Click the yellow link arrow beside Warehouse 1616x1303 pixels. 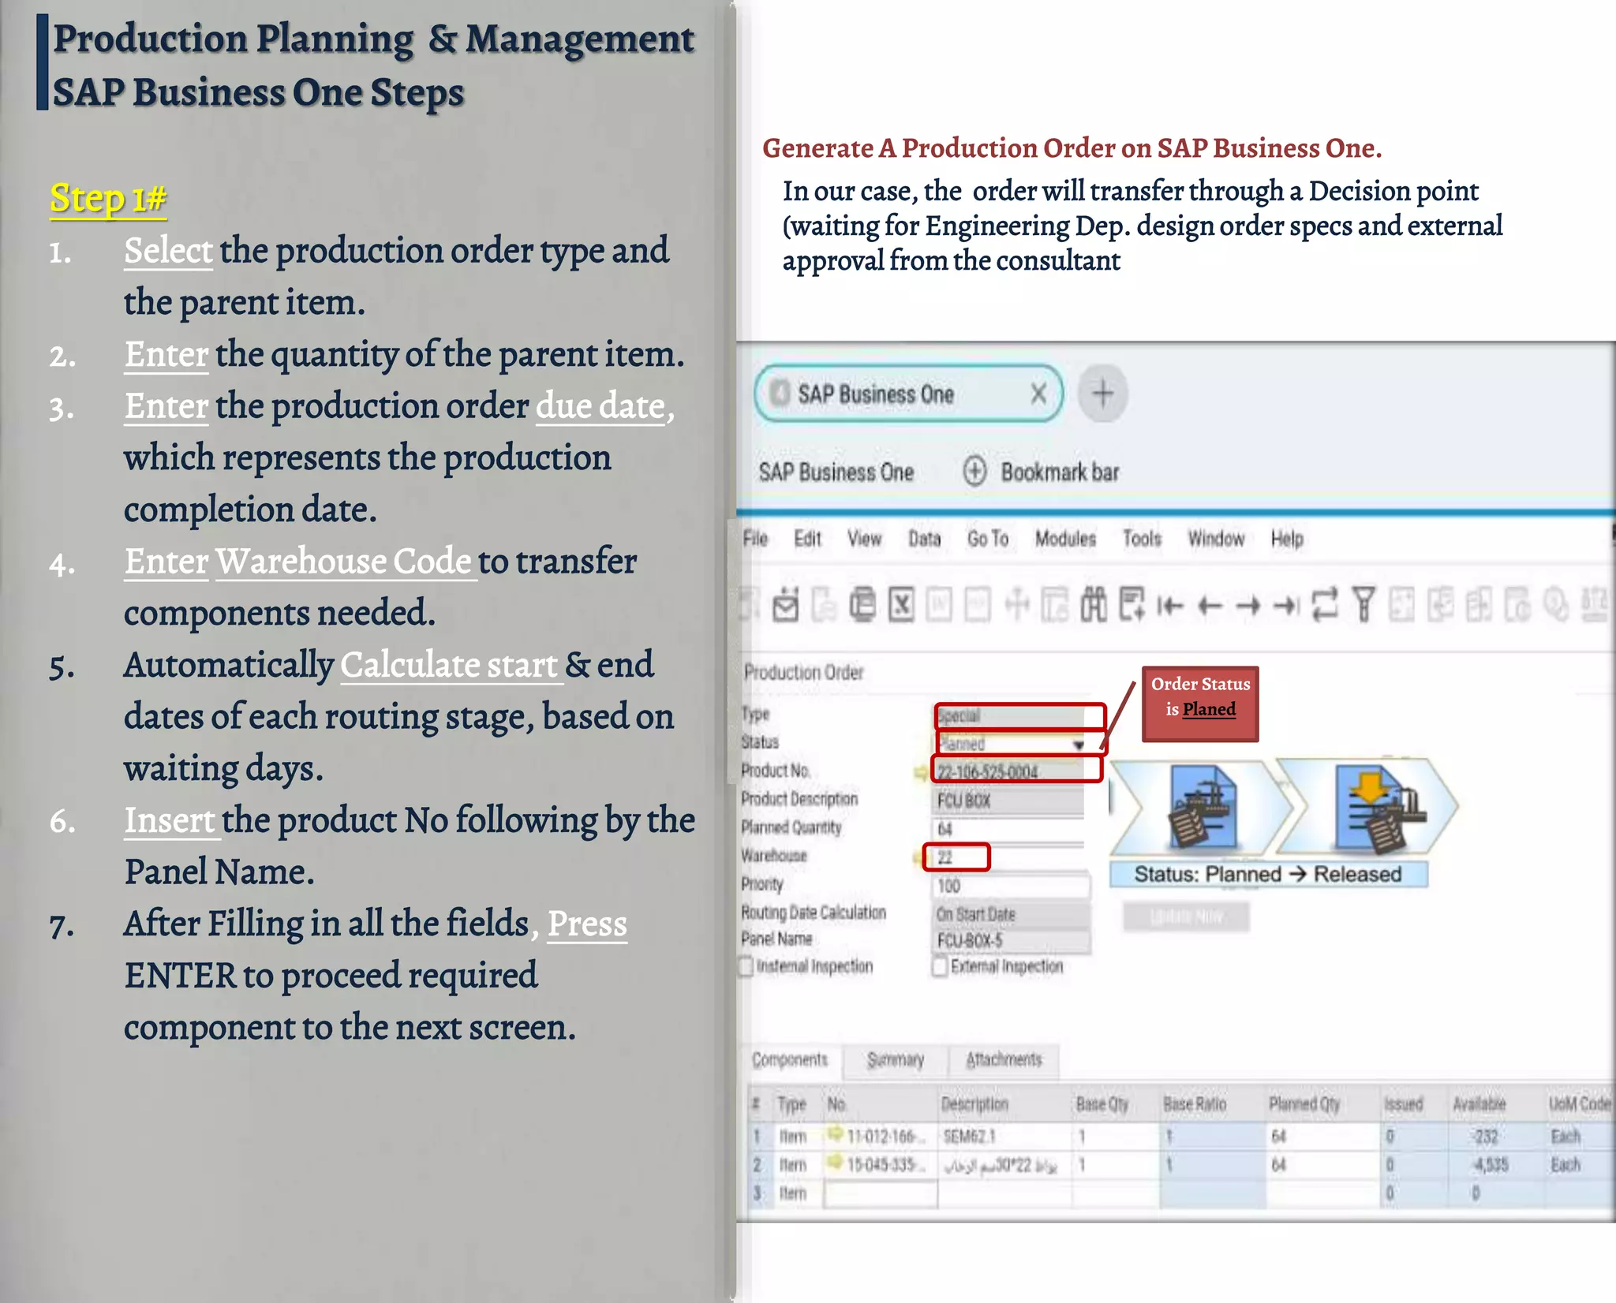(918, 857)
